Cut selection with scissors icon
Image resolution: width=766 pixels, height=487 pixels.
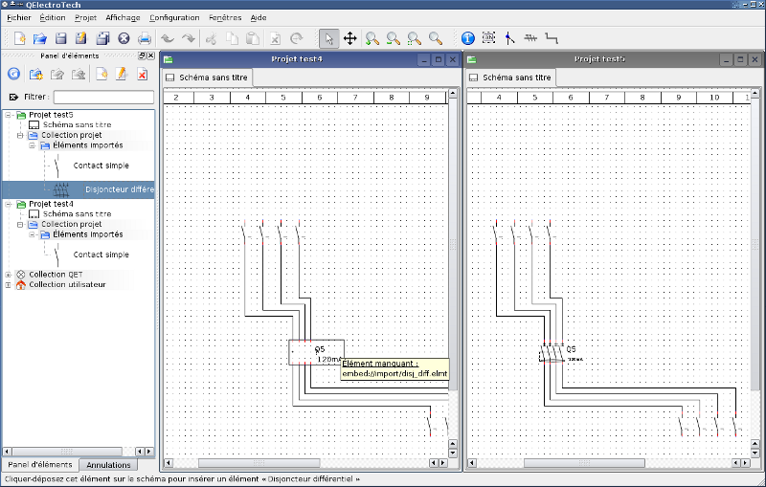[x=211, y=38]
